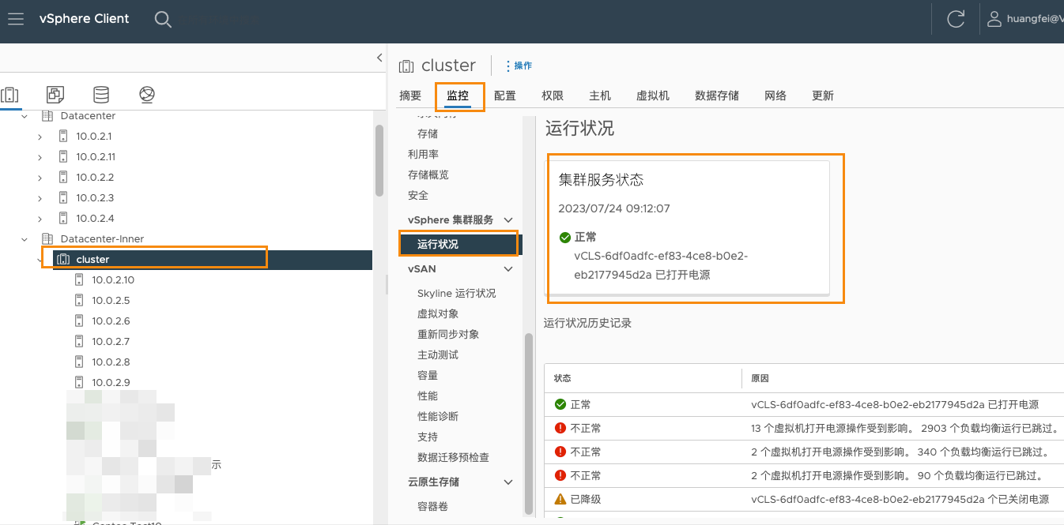Open 容器卷 under 云原生存储
1064x525 pixels.
[433, 507]
